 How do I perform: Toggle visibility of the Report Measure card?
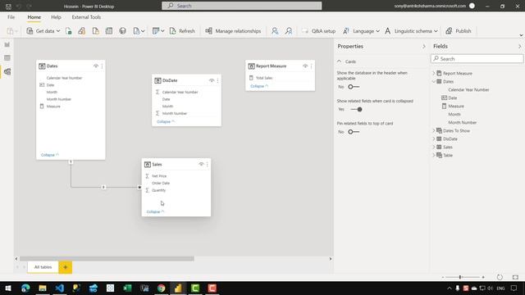click(305, 66)
